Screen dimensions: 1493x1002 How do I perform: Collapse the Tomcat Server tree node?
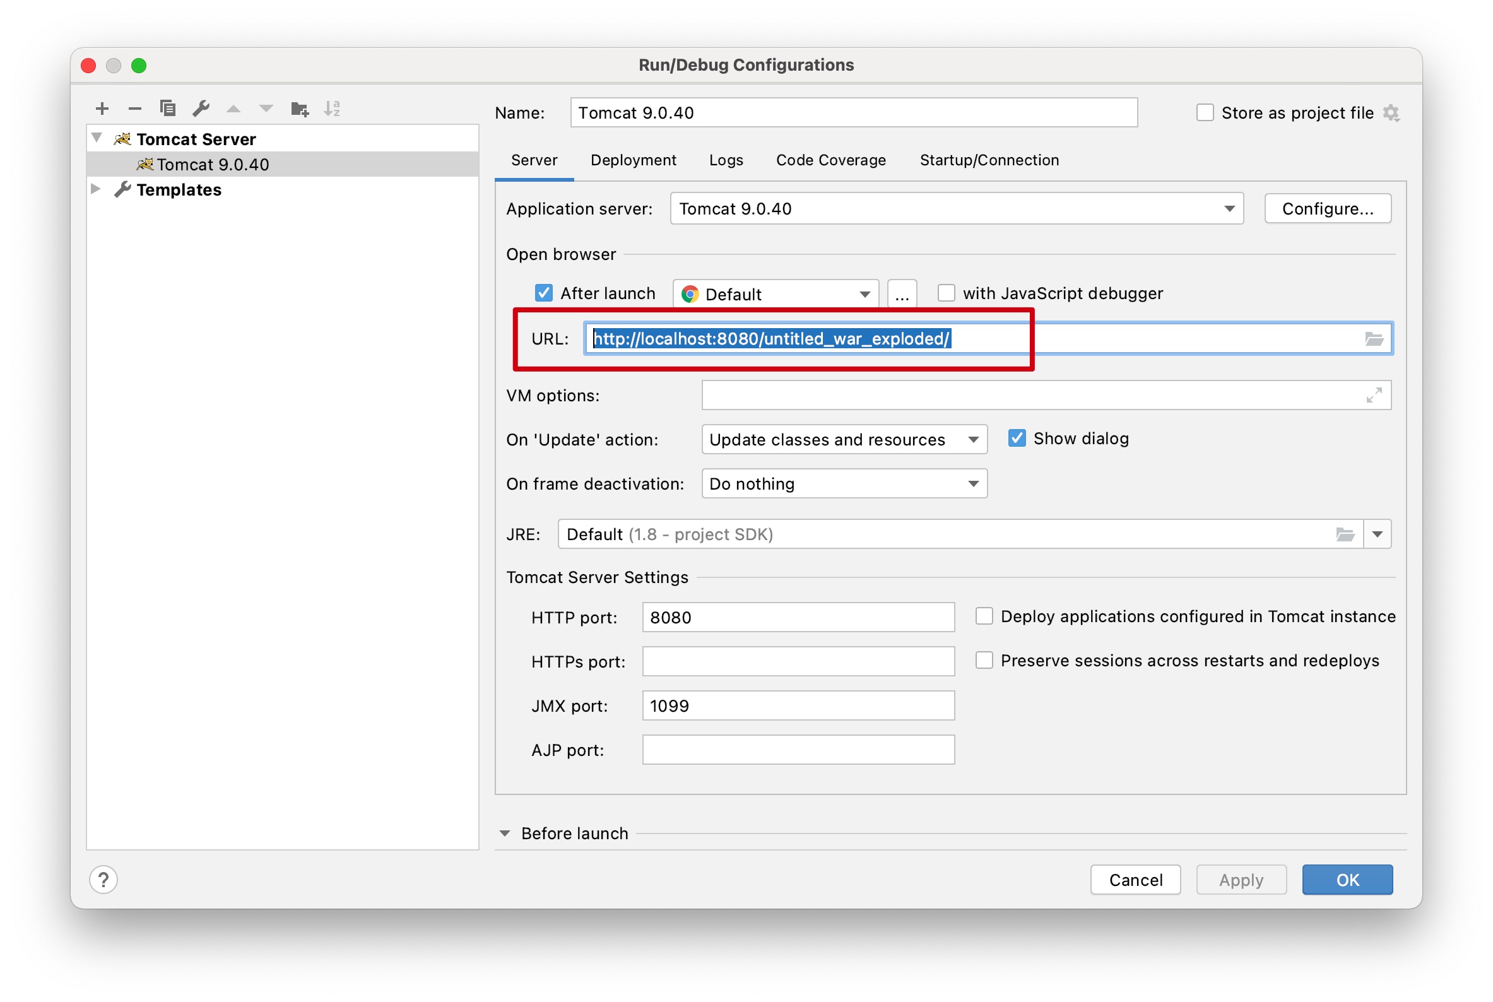pyautogui.click(x=97, y=138)
